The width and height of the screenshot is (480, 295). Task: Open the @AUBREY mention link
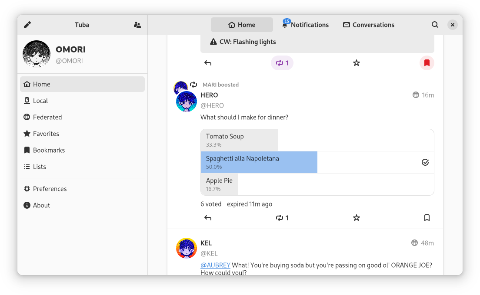tap(215, 265)
